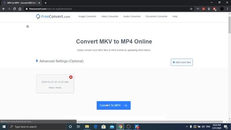This screenshot has width=231, height=130.
Task: Open Image Converter menu
Action: pos(87,17)
